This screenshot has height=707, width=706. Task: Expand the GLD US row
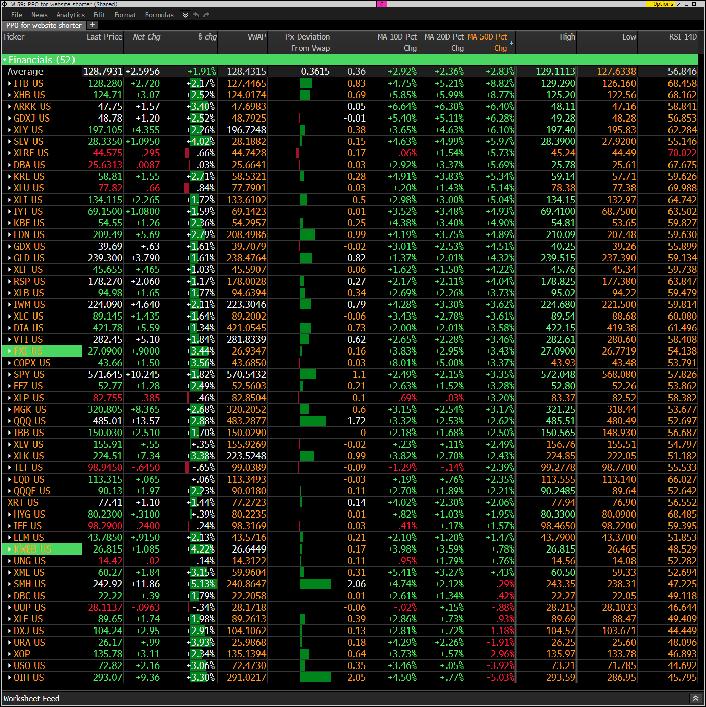(9, 258)
